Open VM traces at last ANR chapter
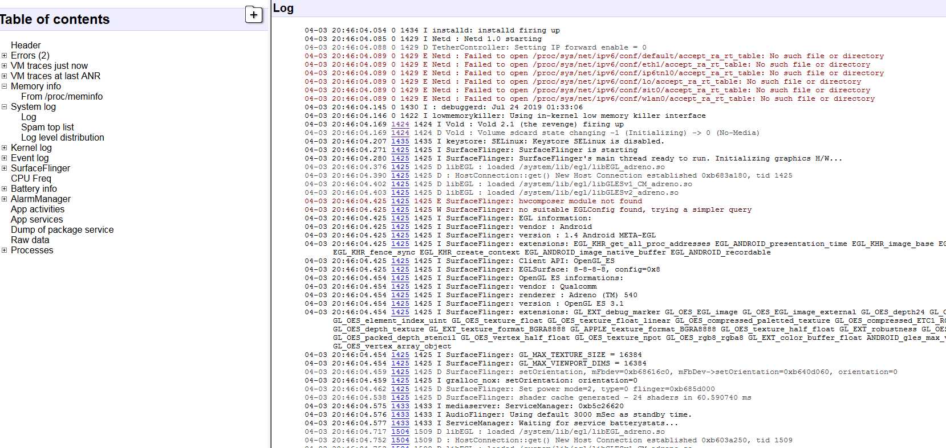 [x=55, y=76]
